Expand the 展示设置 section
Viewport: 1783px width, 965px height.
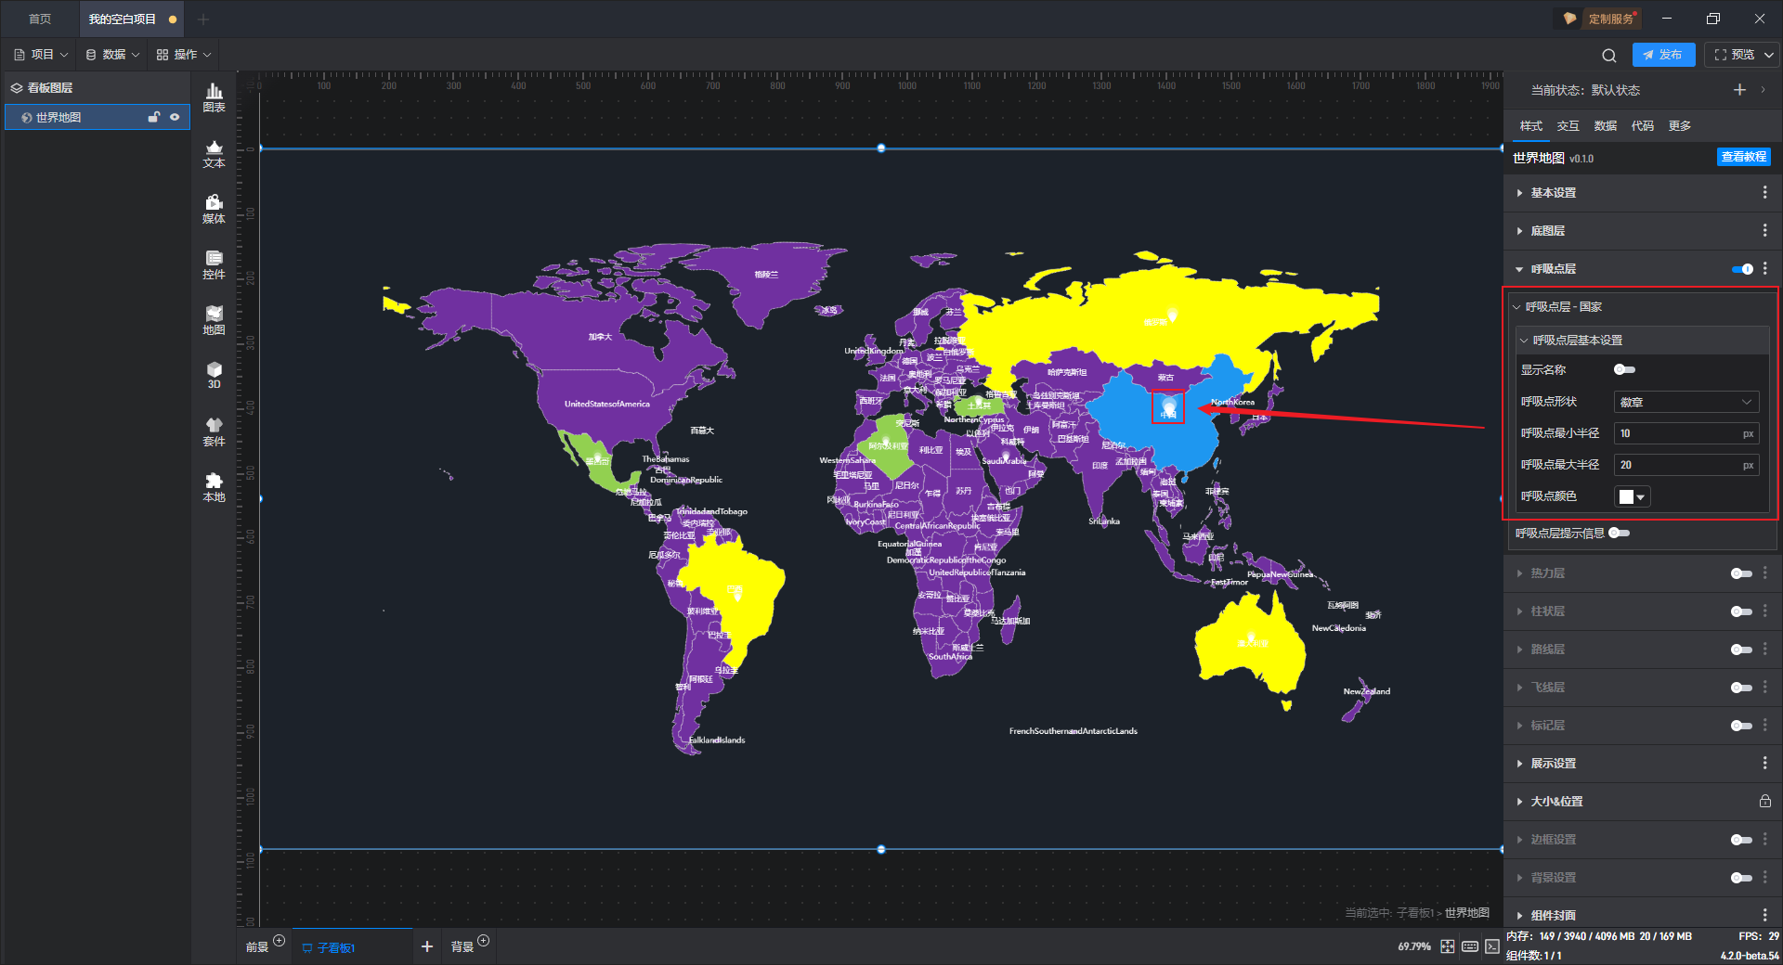pos(1554,763)
